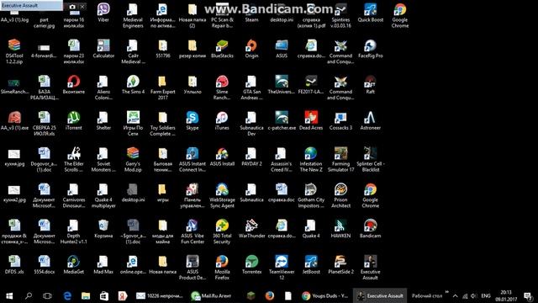Open the Вконтакте shortcut
This screenshot has width=538, height=303.
74,85
